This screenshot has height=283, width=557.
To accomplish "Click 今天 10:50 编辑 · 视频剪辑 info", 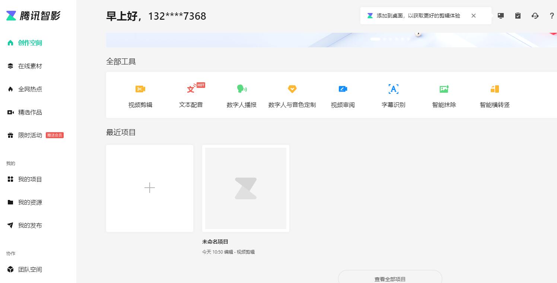I will pyautogui.click(x=228, y=252).
